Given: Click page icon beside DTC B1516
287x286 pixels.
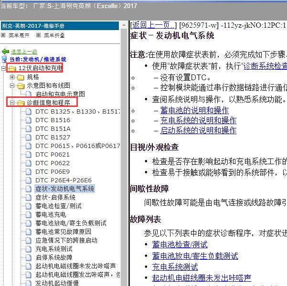Looking at the screenshot, I should pos(28,120).
